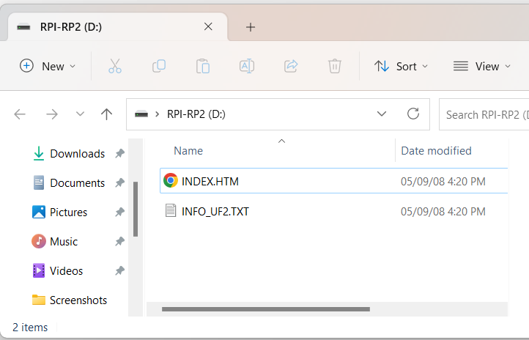Expand address bar history dropdown

[381, 114]
